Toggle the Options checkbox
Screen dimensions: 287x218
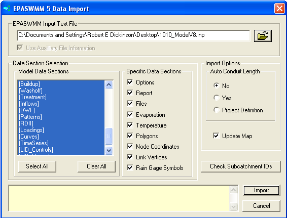click(130, 82)
